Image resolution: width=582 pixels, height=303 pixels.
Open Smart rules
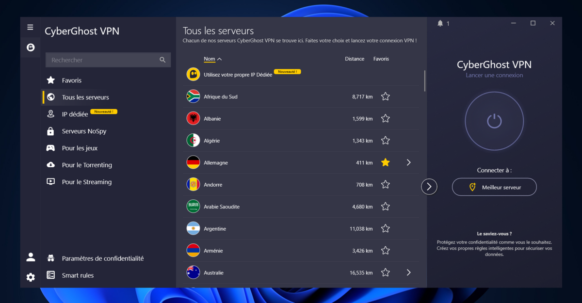[78, 275]
